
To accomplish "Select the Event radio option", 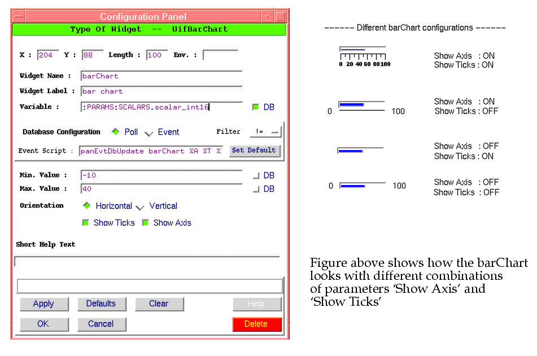I will 149,133.
